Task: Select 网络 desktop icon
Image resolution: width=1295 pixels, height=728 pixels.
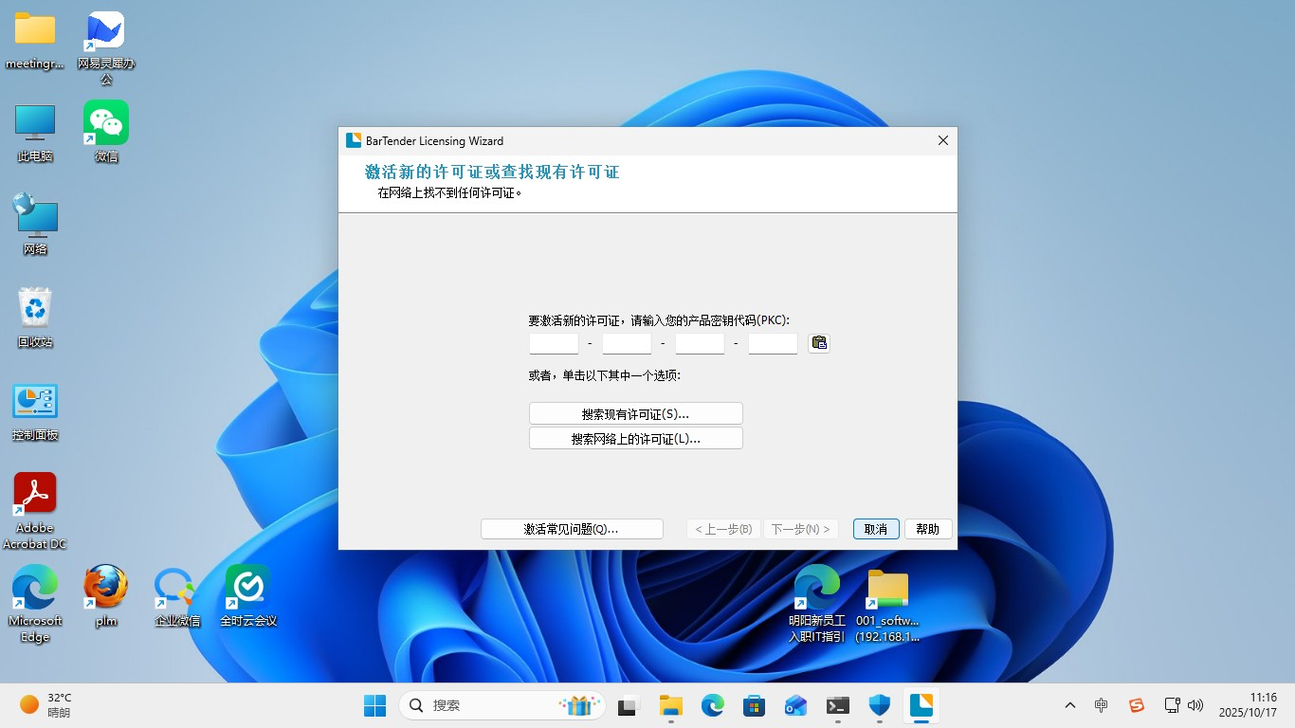Action: pyautogui.click(x=35, y=225)
